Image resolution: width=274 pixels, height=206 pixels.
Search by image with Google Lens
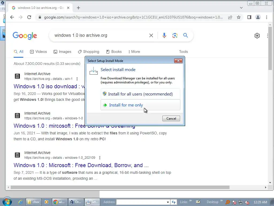tap(175, 35)
